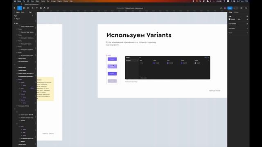Open the Figma main menu icon

click(x=15, y=8)
